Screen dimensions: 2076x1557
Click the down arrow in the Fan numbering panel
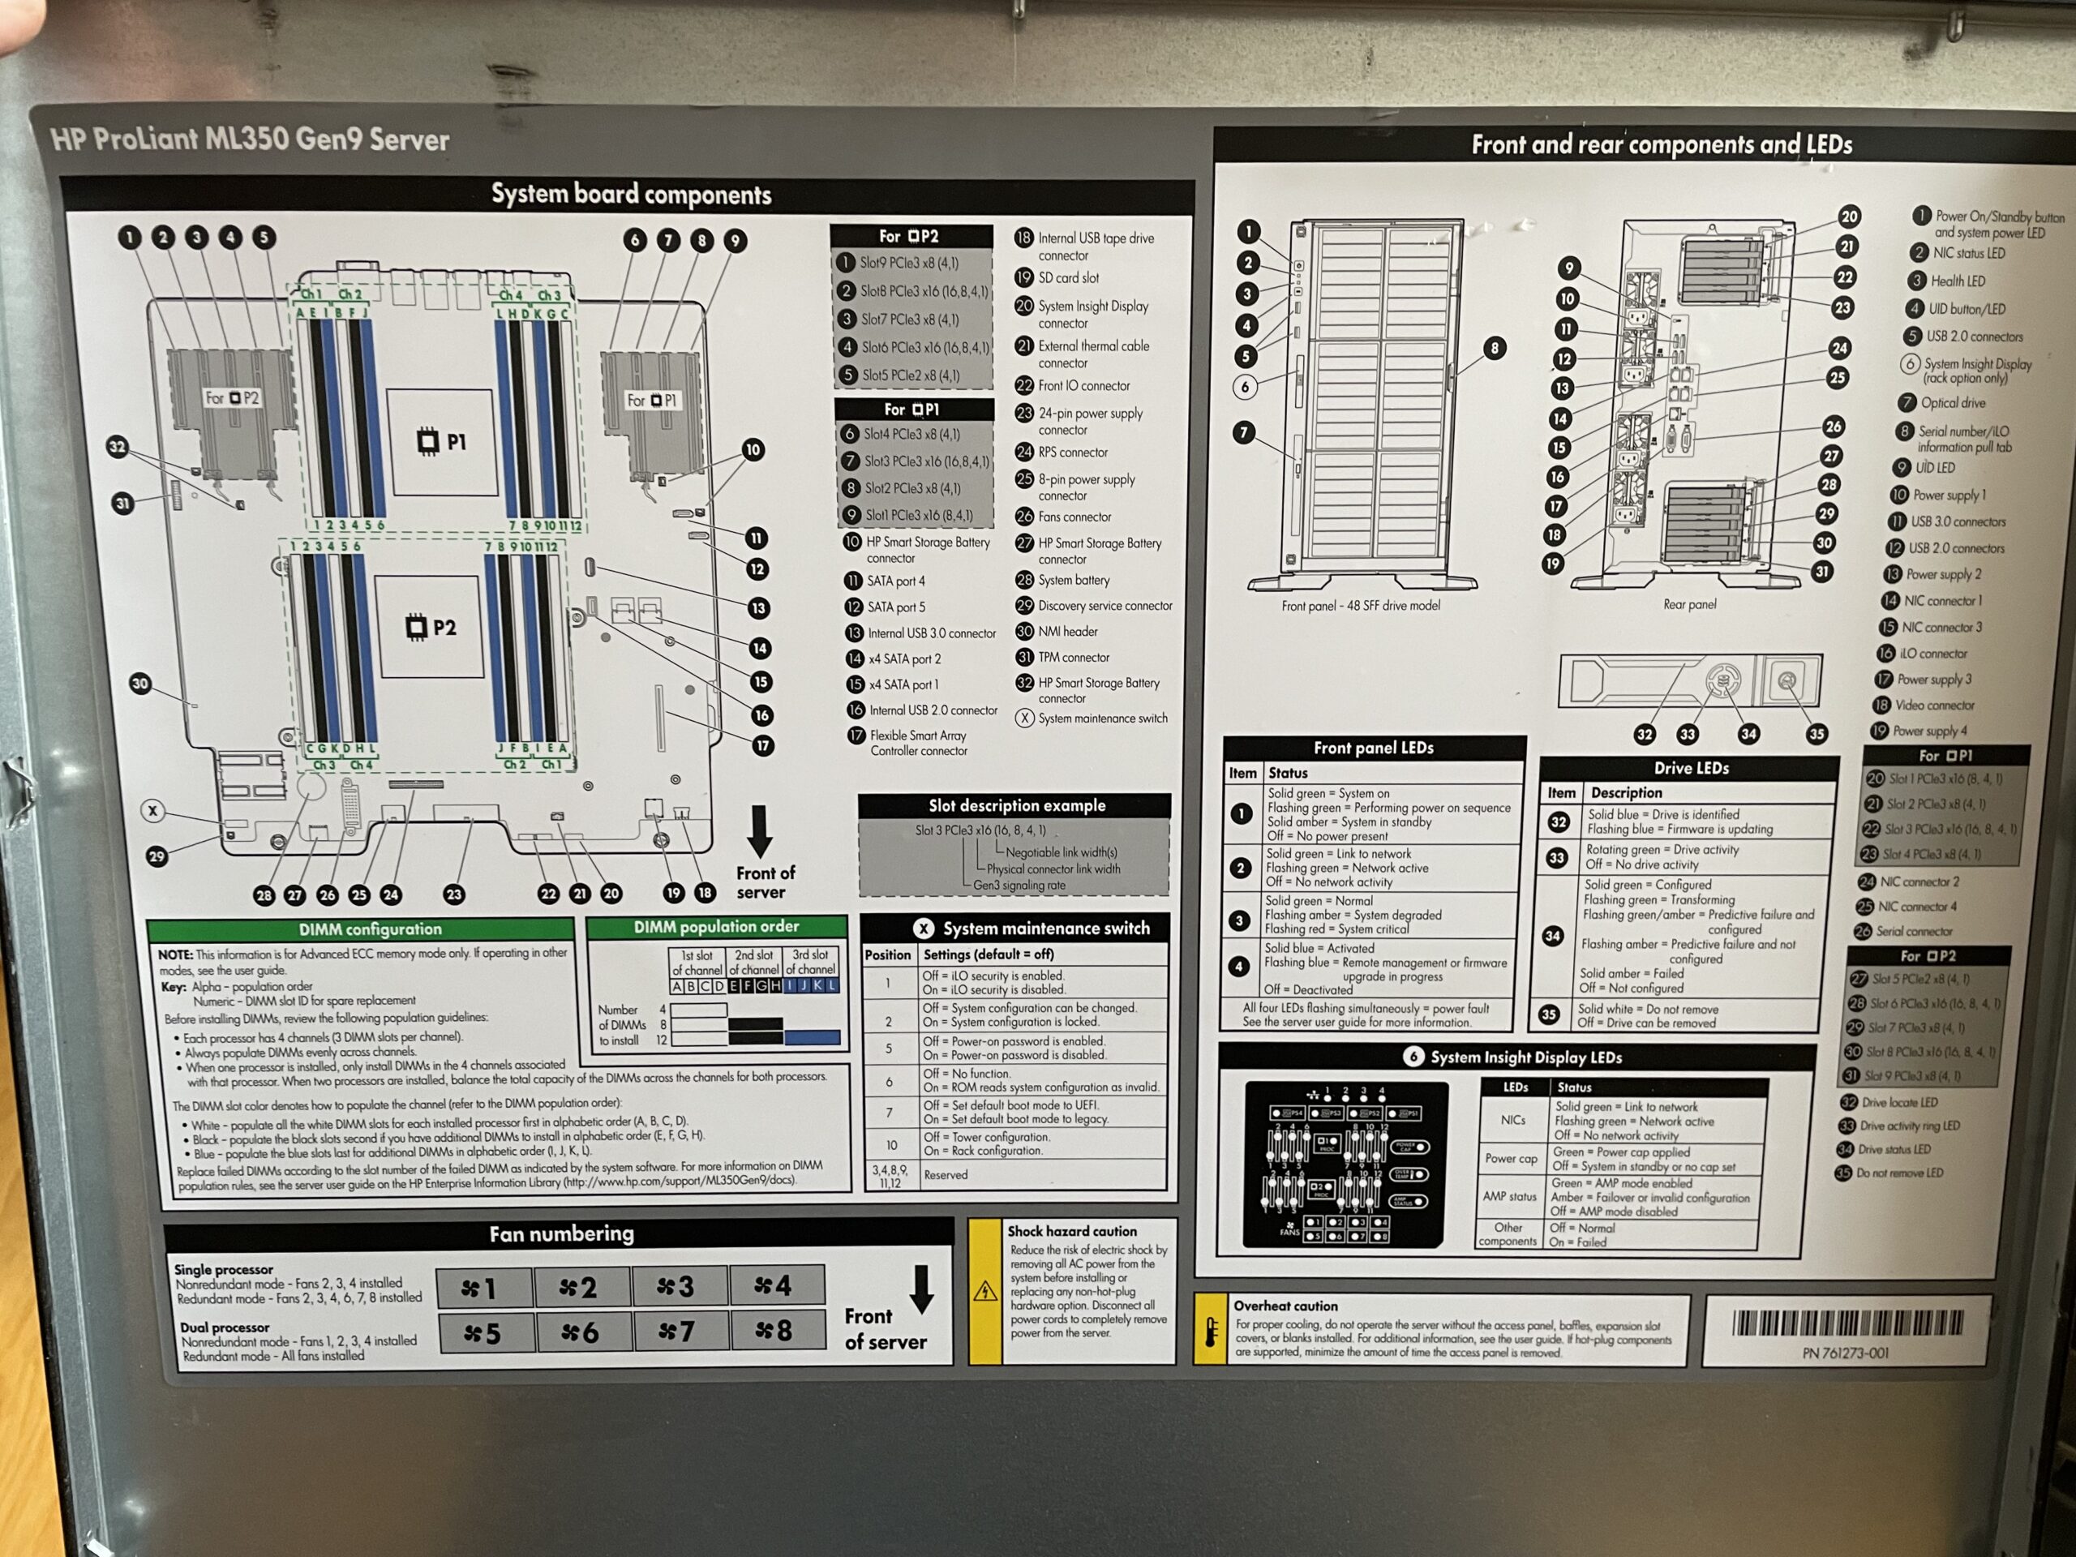923,1289
